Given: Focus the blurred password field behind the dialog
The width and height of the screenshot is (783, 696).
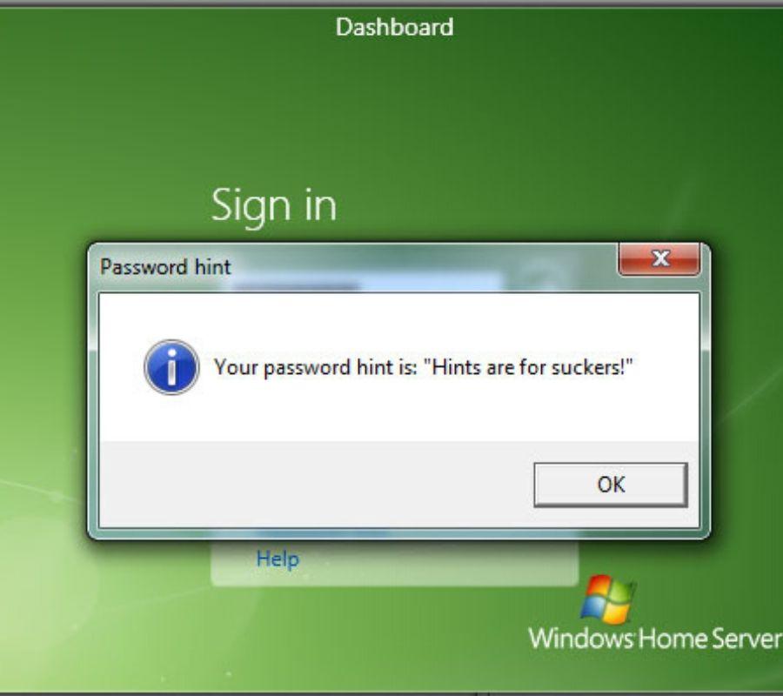Looking at the screenshot, I should [x=367, y=282].
